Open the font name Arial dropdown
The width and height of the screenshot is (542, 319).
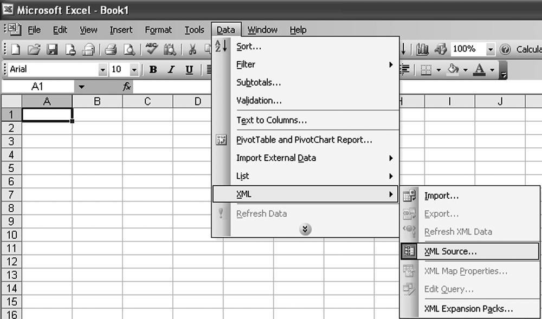pos(102,70)
